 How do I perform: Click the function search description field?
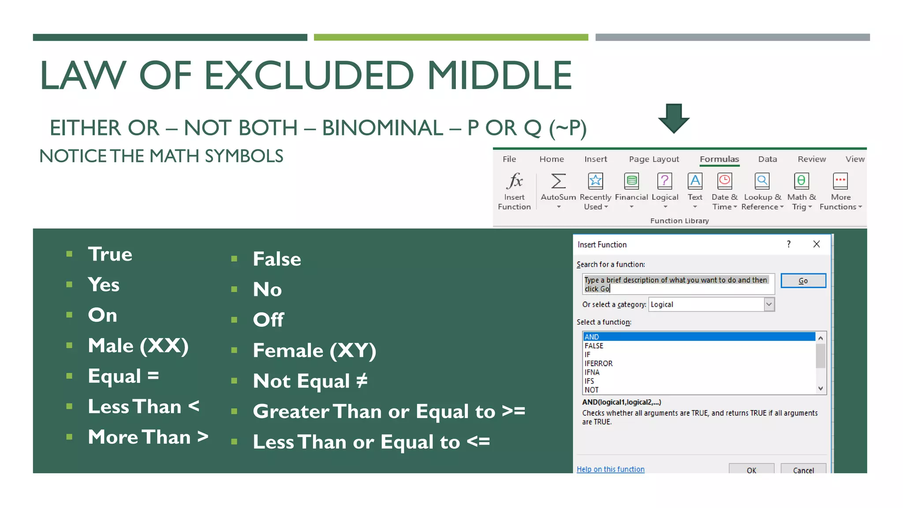click(x=678, y=284)
